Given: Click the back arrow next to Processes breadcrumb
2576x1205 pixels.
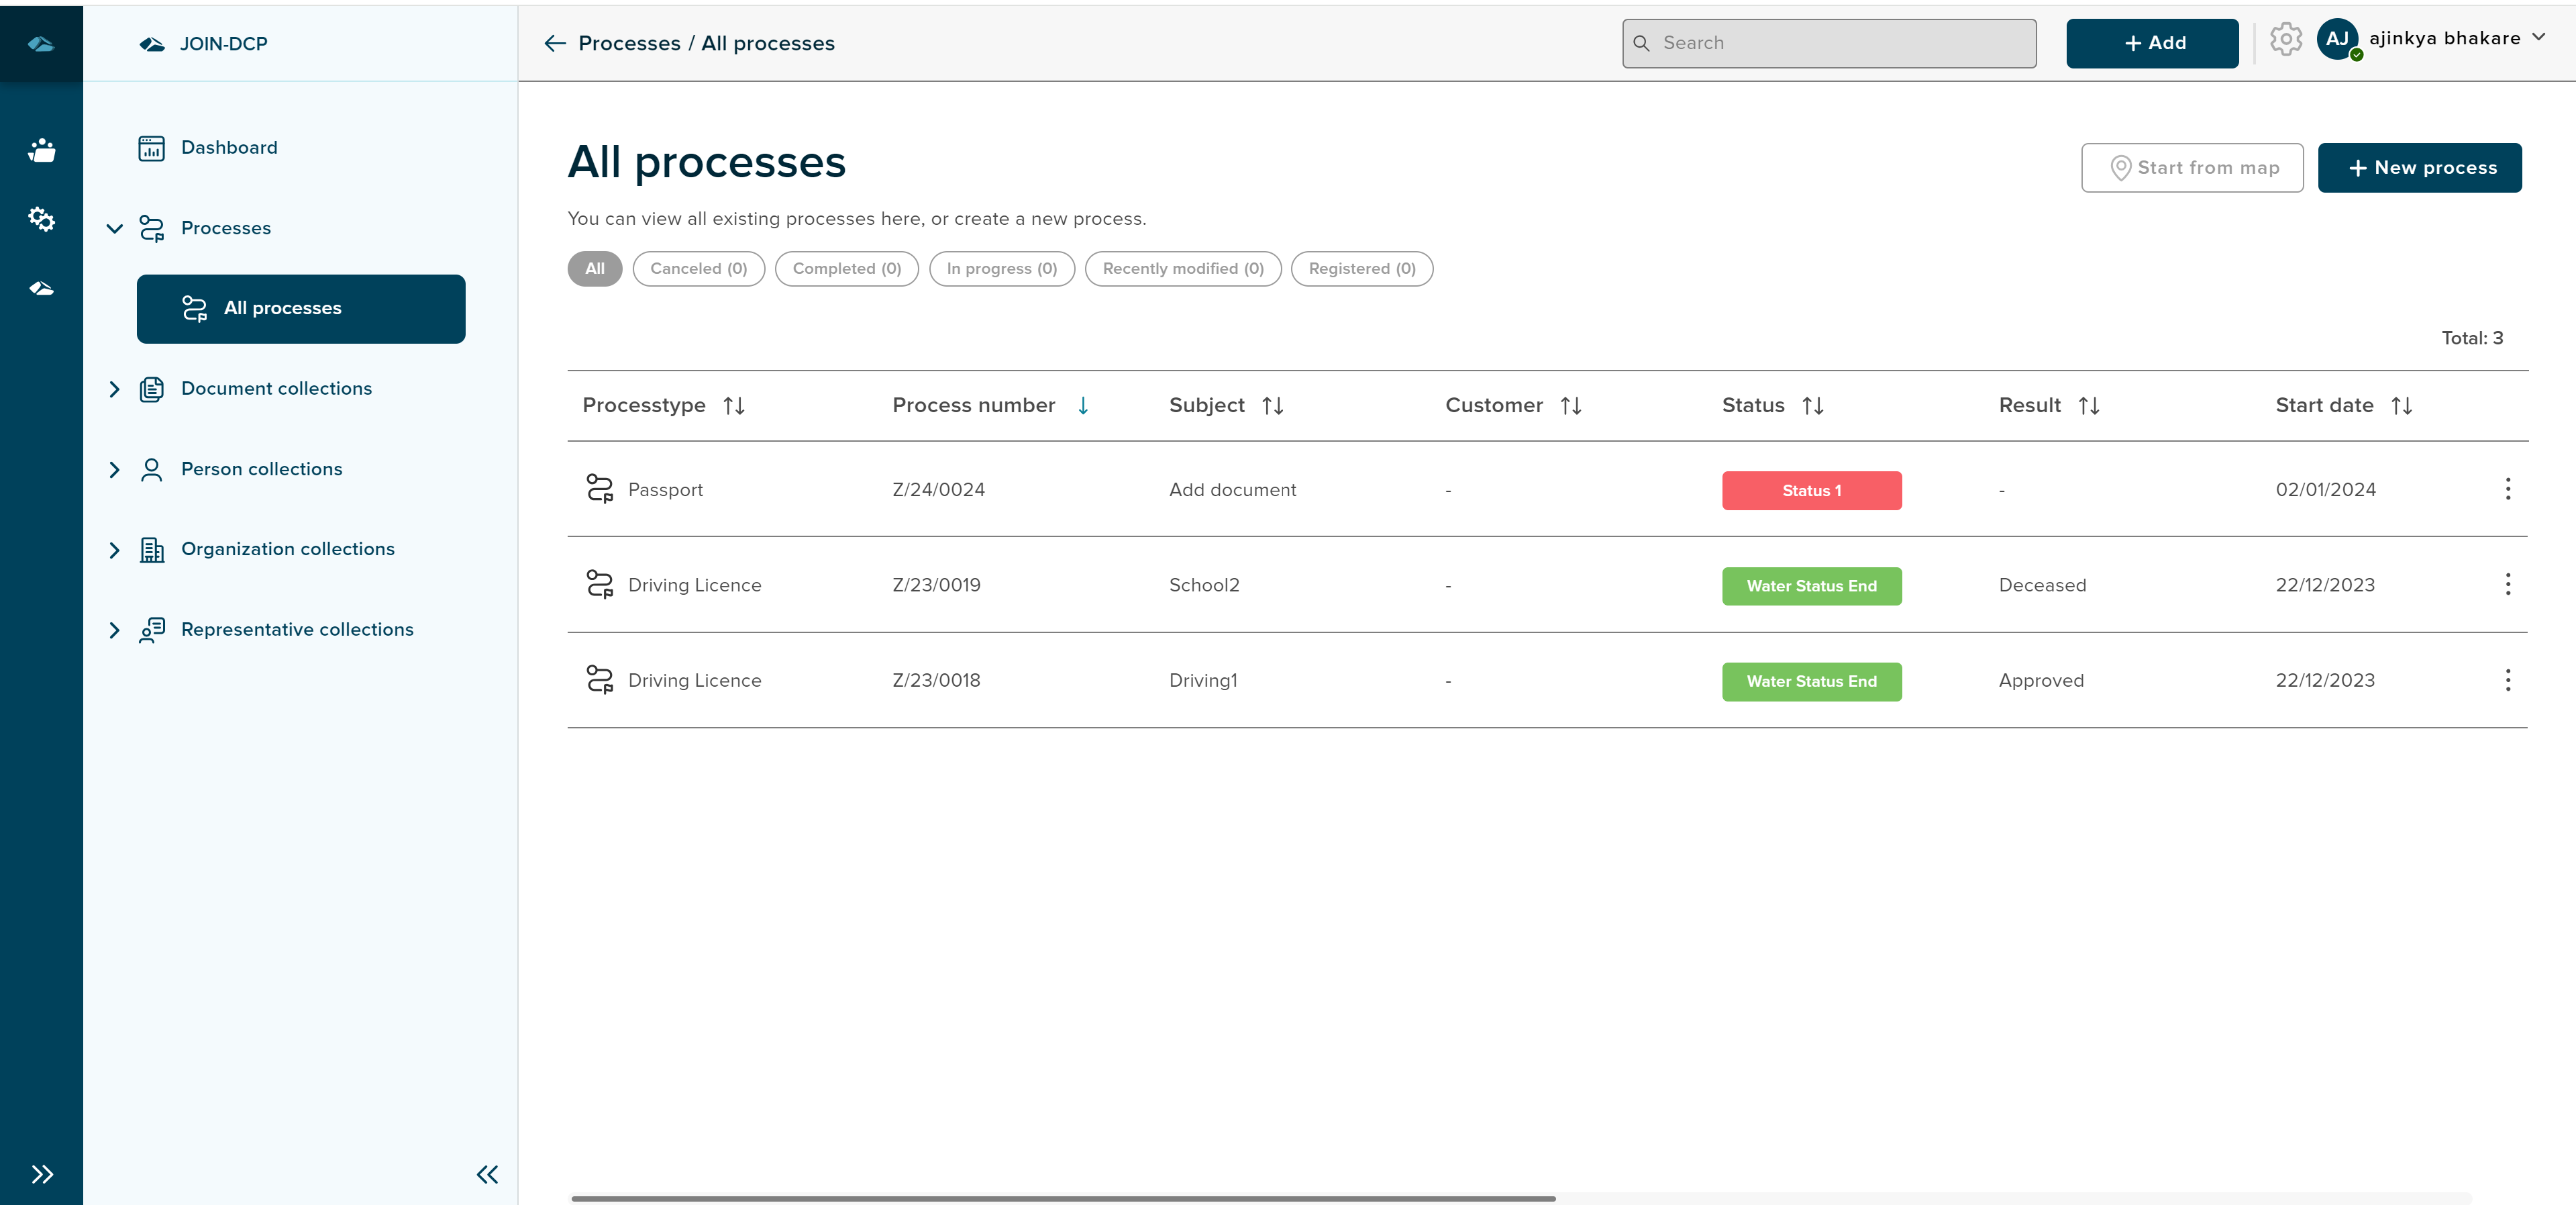Looking at the screenshot, I should click(554, 43).
